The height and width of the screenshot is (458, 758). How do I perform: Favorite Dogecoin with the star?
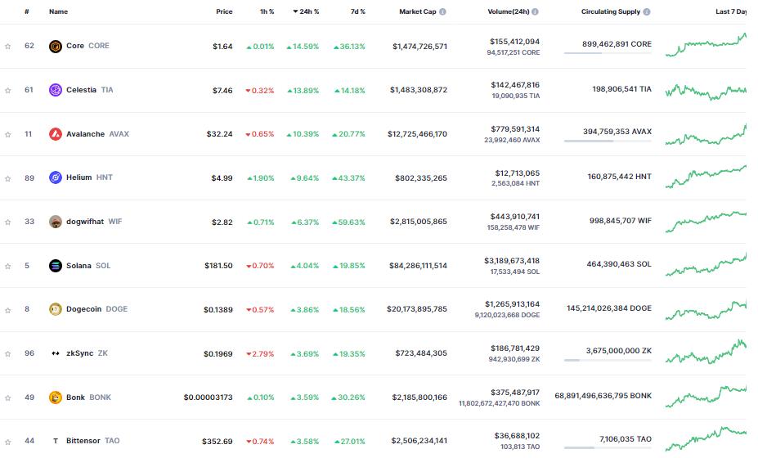click(7, 310)
